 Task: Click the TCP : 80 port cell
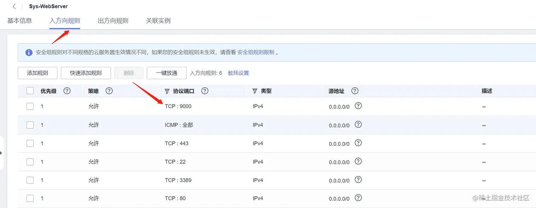tap(175, 198)
